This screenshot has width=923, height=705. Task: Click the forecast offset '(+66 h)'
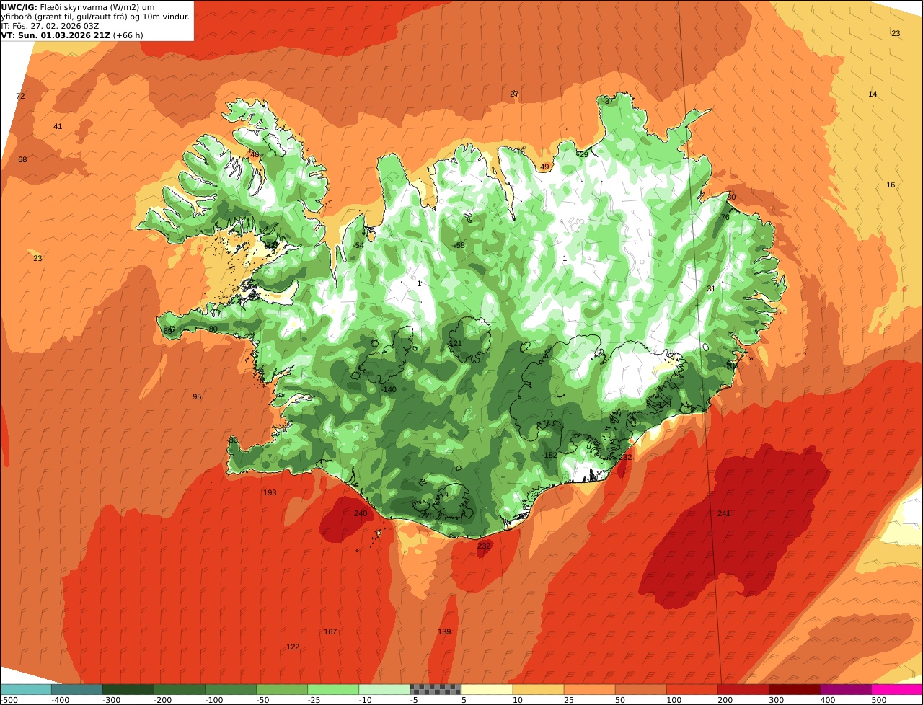pyautogui.click(x=128, y=35)
